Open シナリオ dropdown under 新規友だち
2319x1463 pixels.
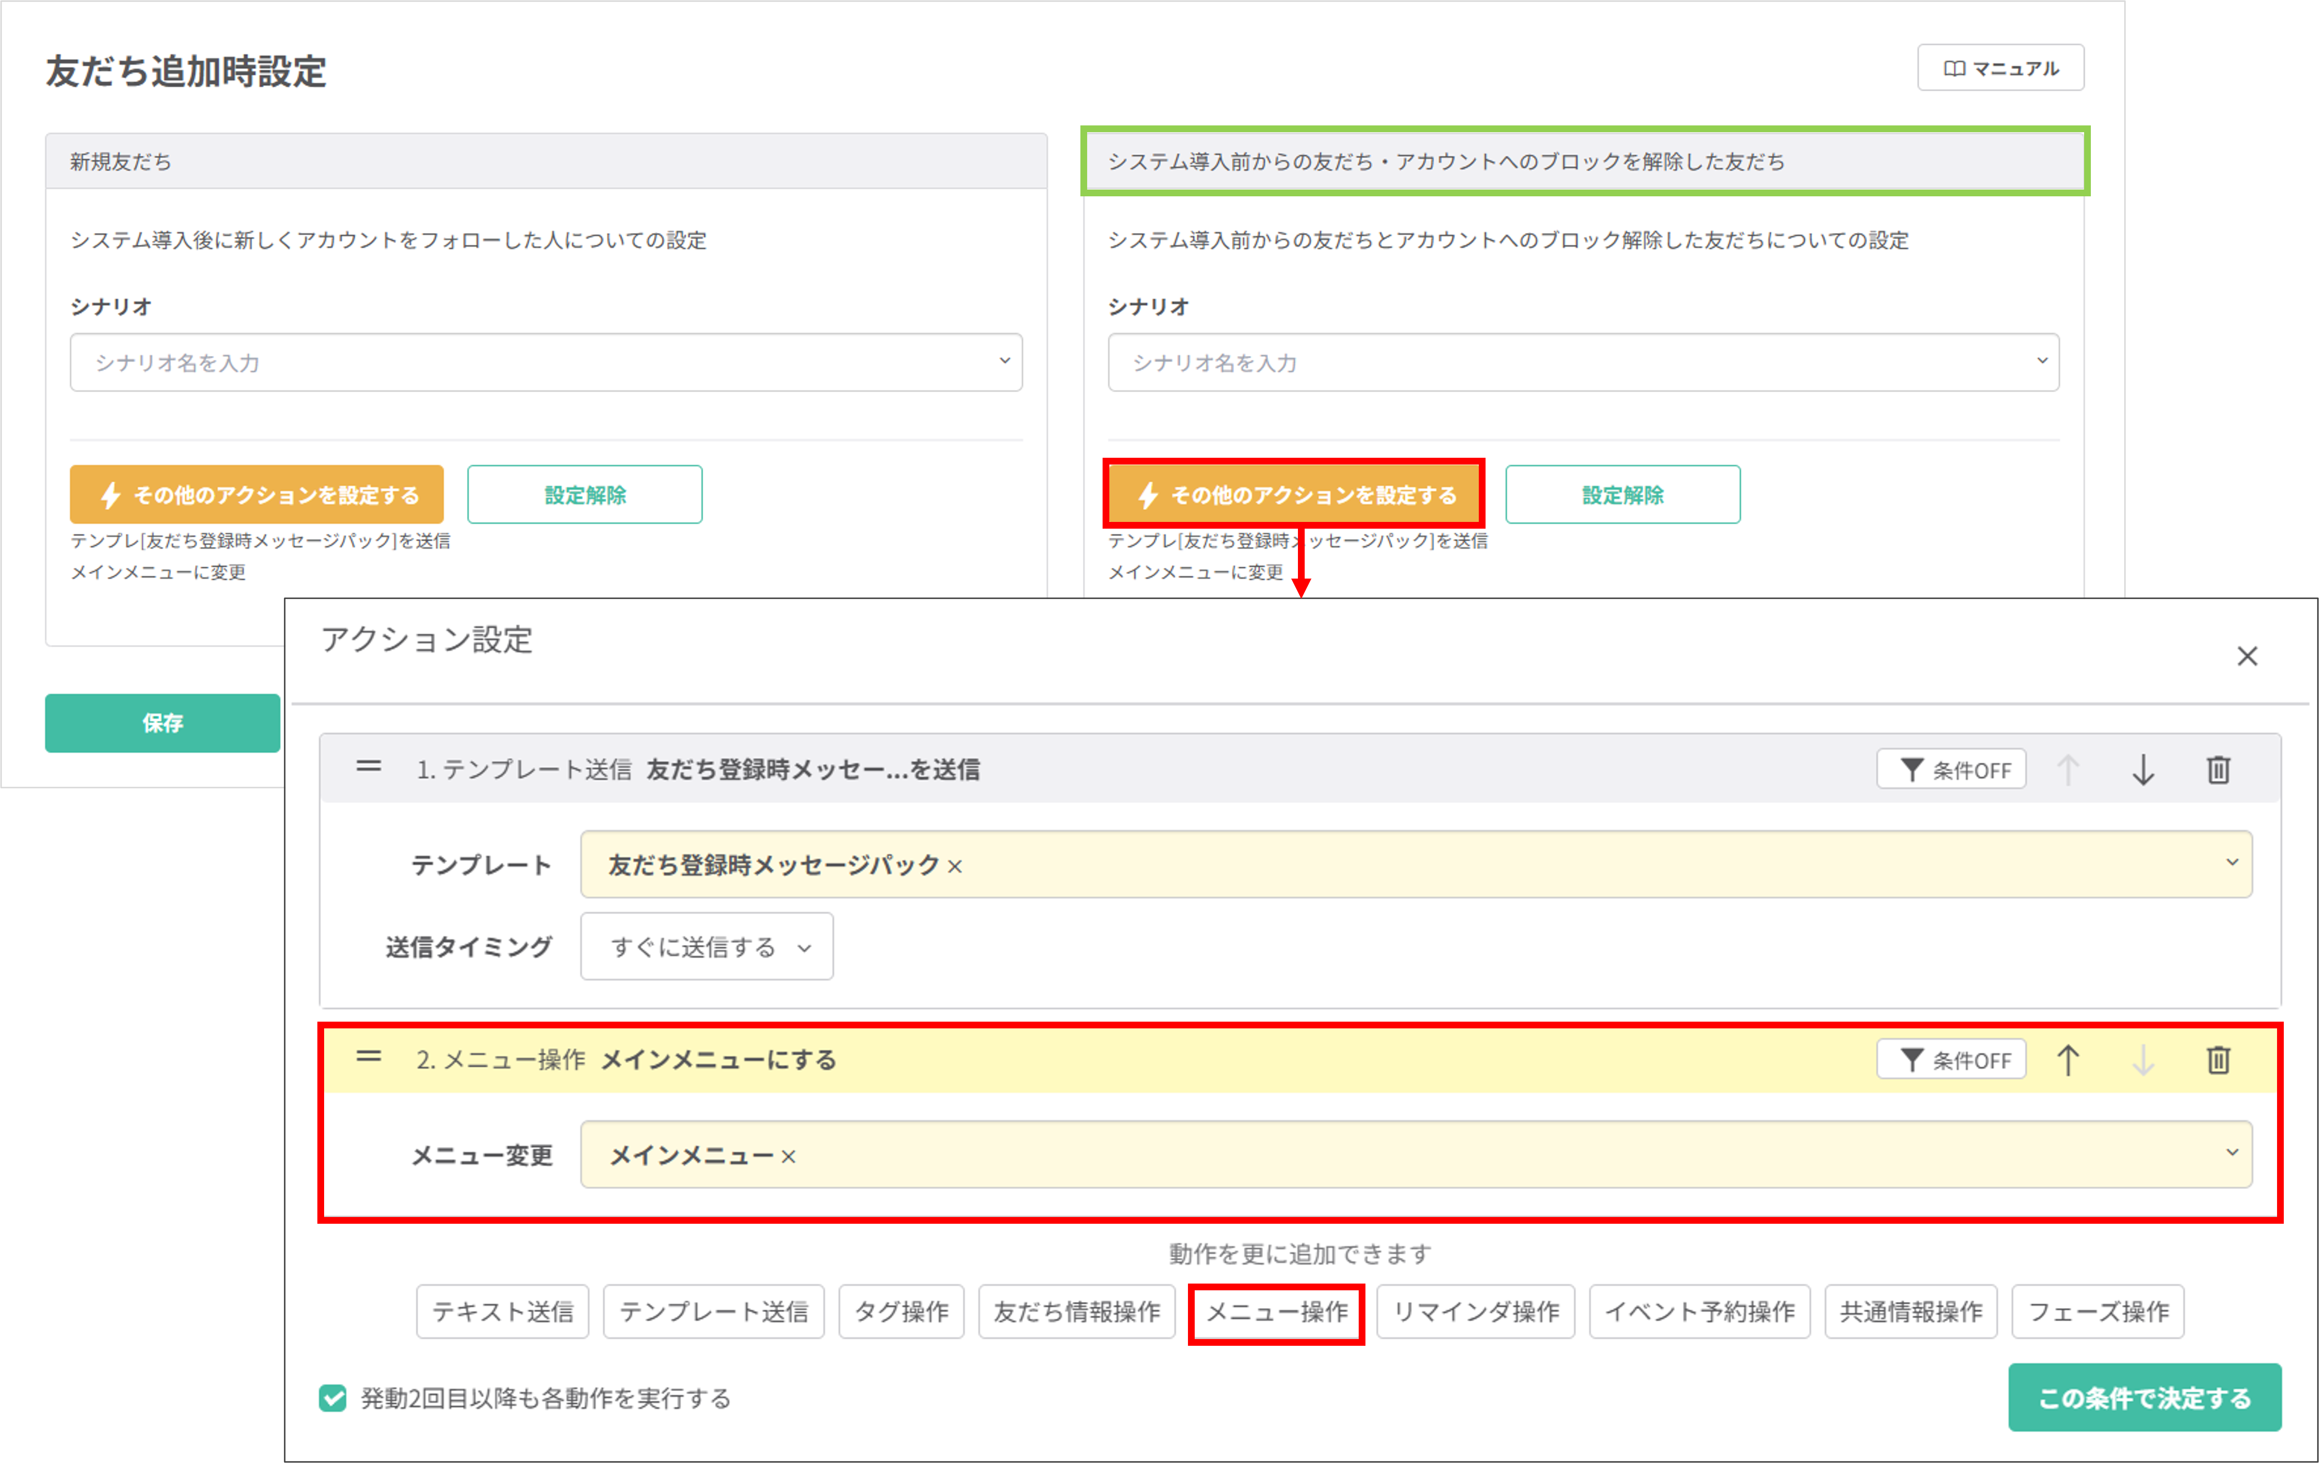coord(546,362)
